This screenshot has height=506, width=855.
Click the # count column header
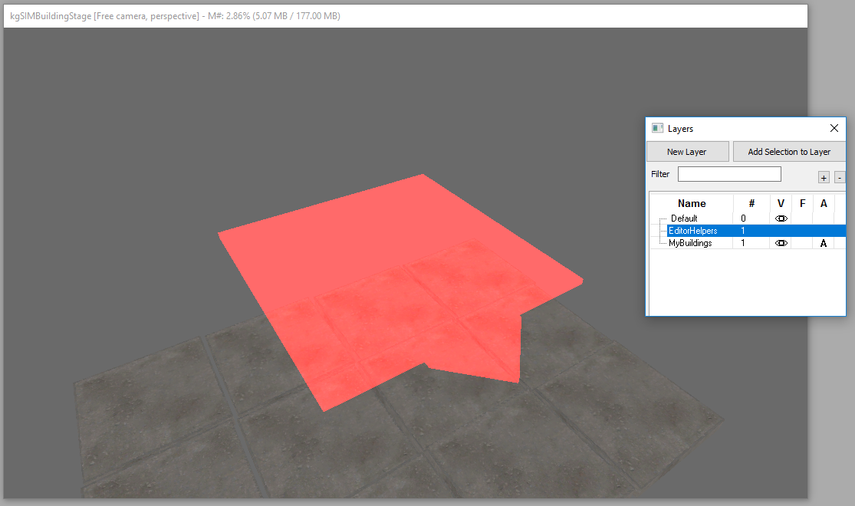click(751, 203)
